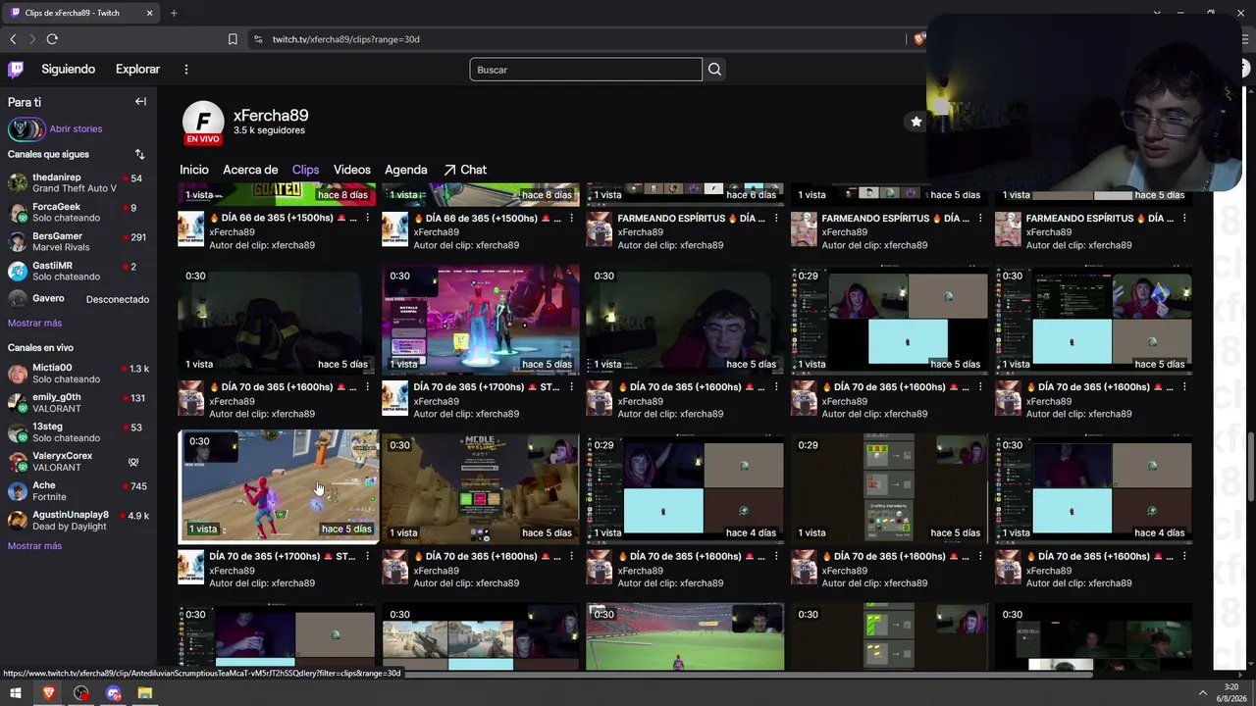The image size is (1256, 706).
Task: Open Siguiendo in the top navigation
Action: tap(69, 70)
